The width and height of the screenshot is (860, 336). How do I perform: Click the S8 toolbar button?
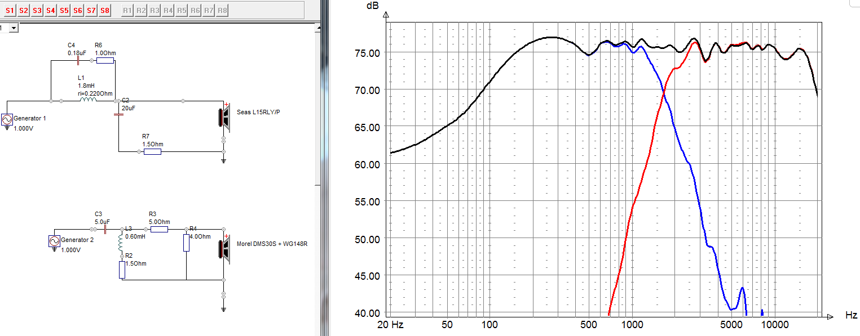(x=105, y=10)
